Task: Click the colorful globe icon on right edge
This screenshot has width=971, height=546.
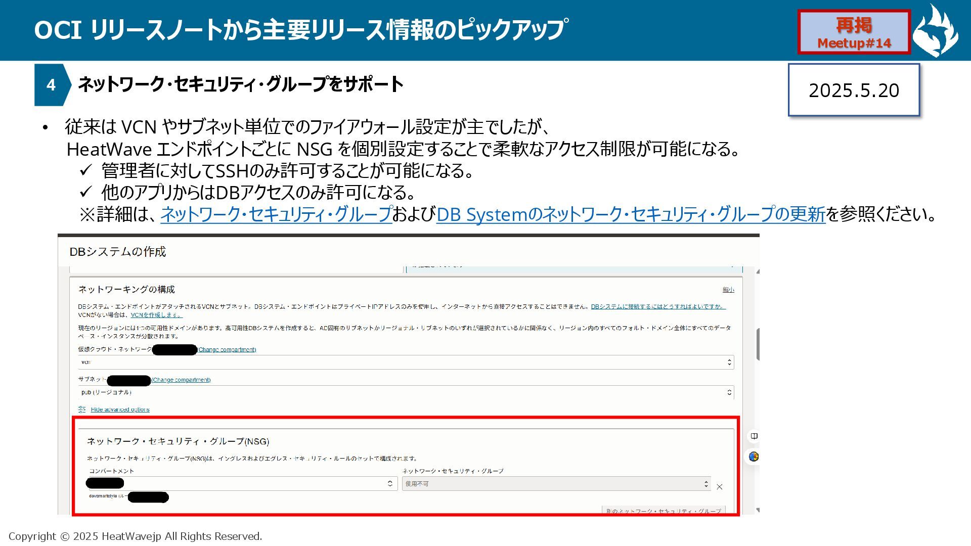Action: 754,457
